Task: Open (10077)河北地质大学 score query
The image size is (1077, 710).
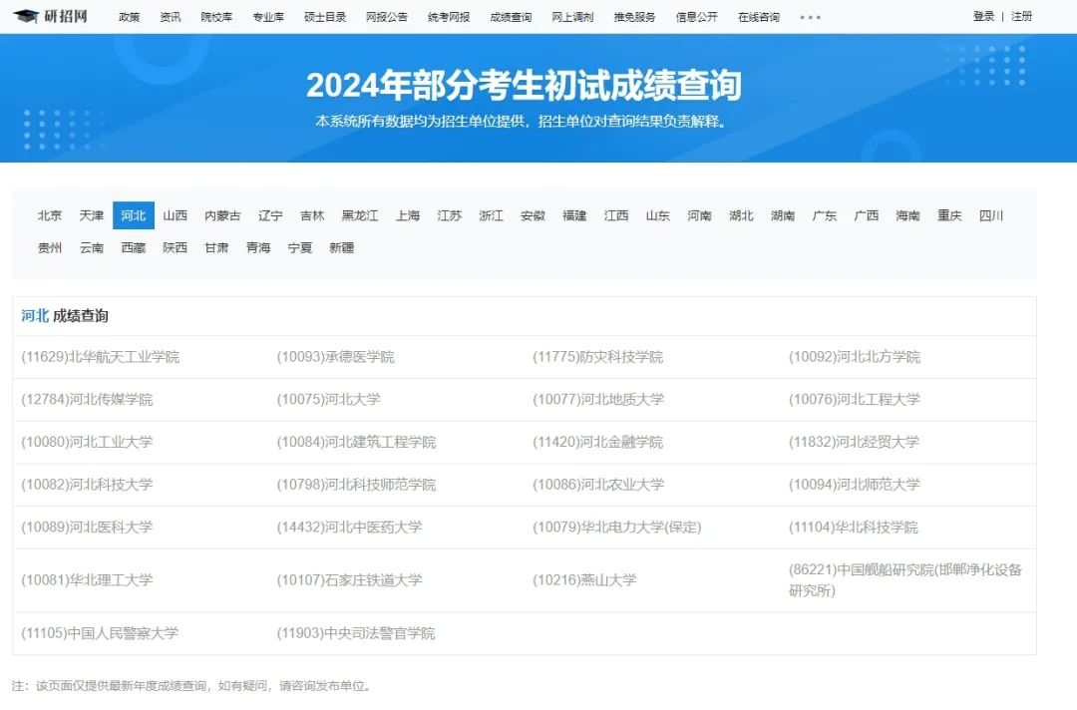Action: (x=599, y=400)
